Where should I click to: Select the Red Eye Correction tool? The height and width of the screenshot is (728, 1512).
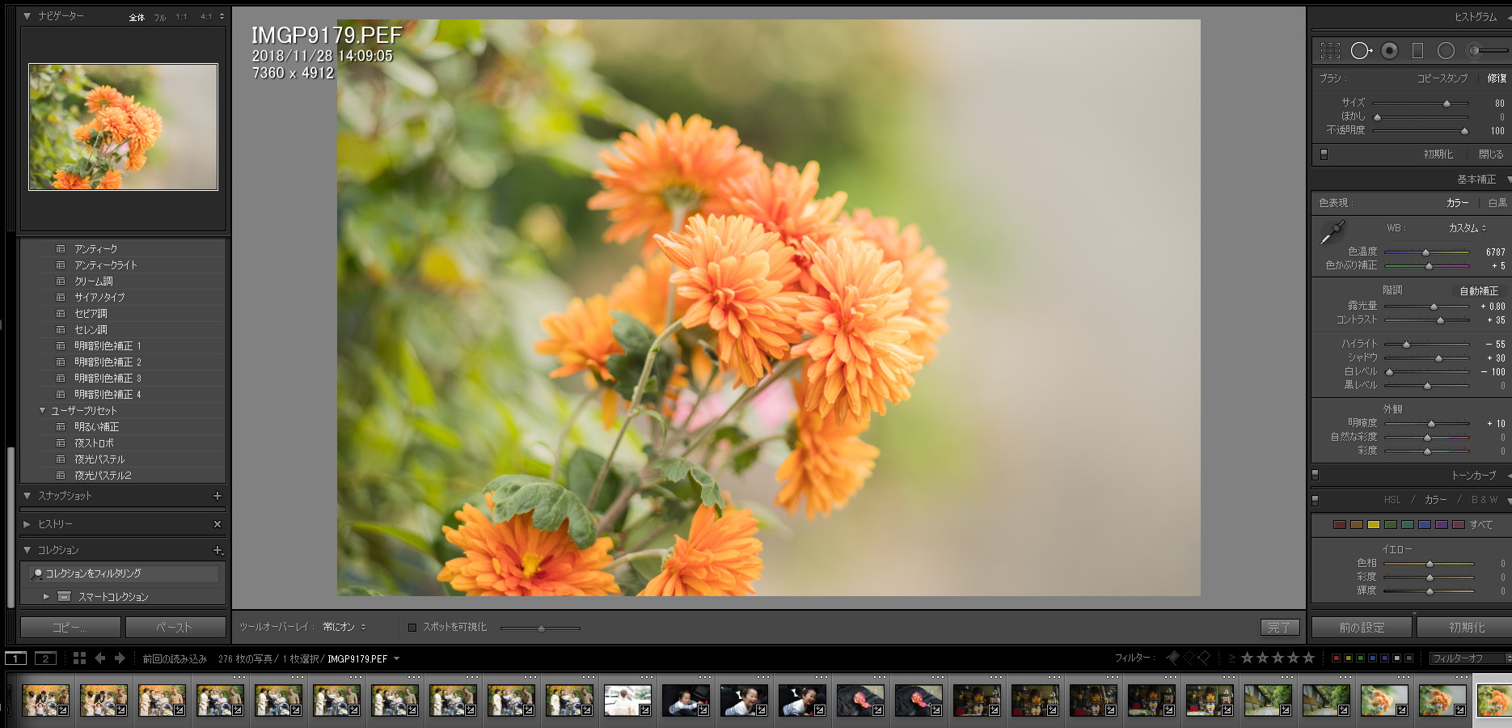1389,51
